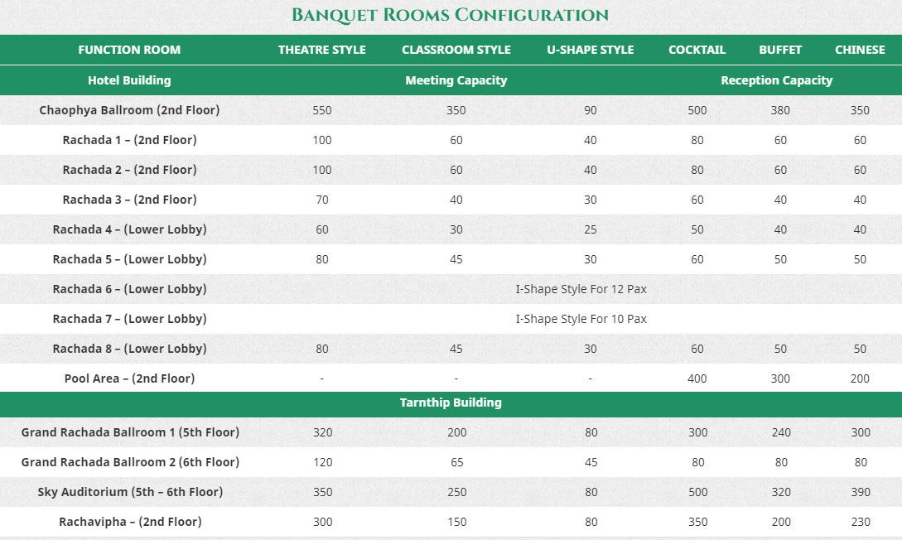
Task: Click the Buffet column header
Action: coord(780,50)
